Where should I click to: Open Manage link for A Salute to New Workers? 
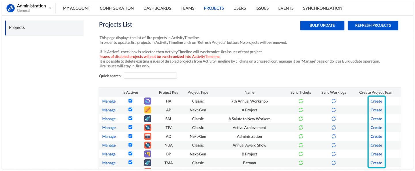(109, 119)
